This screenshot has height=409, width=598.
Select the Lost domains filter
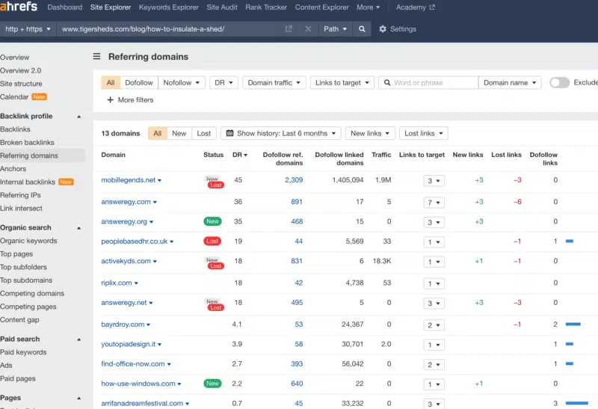(203, 133)
